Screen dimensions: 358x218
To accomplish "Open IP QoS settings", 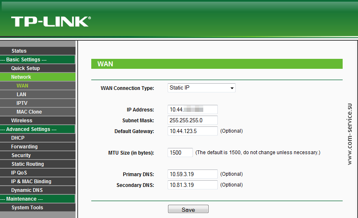I will click(38, 173).
